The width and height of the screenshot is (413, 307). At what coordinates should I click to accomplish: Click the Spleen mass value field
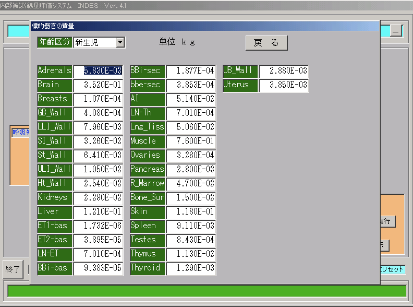191,226
